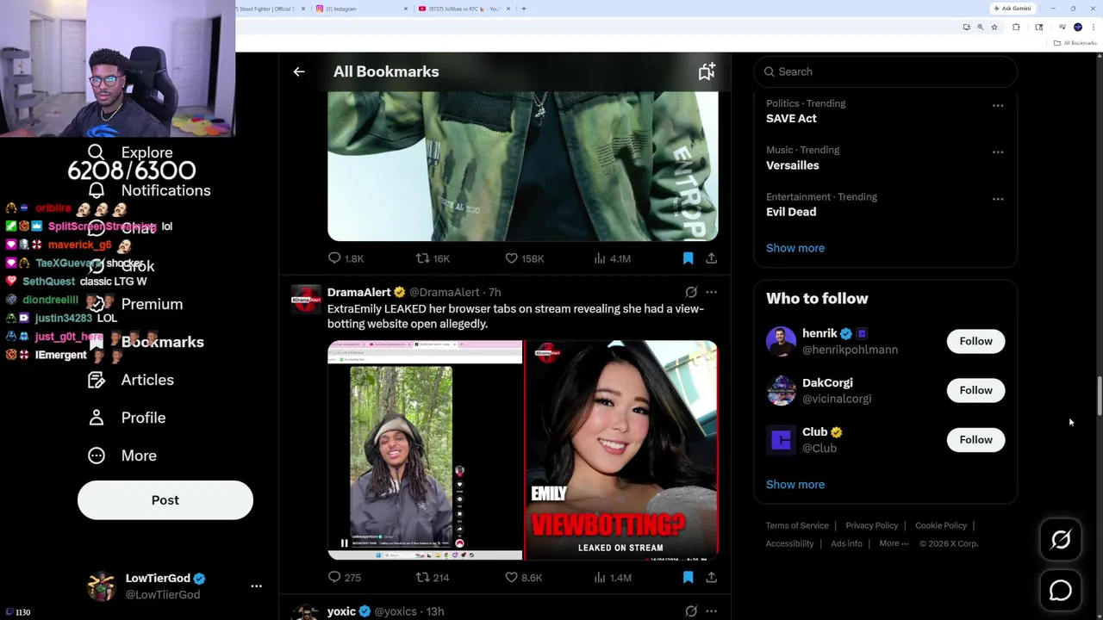Open options for Versailles trend
1103x620 pixels.
(998, 152)
